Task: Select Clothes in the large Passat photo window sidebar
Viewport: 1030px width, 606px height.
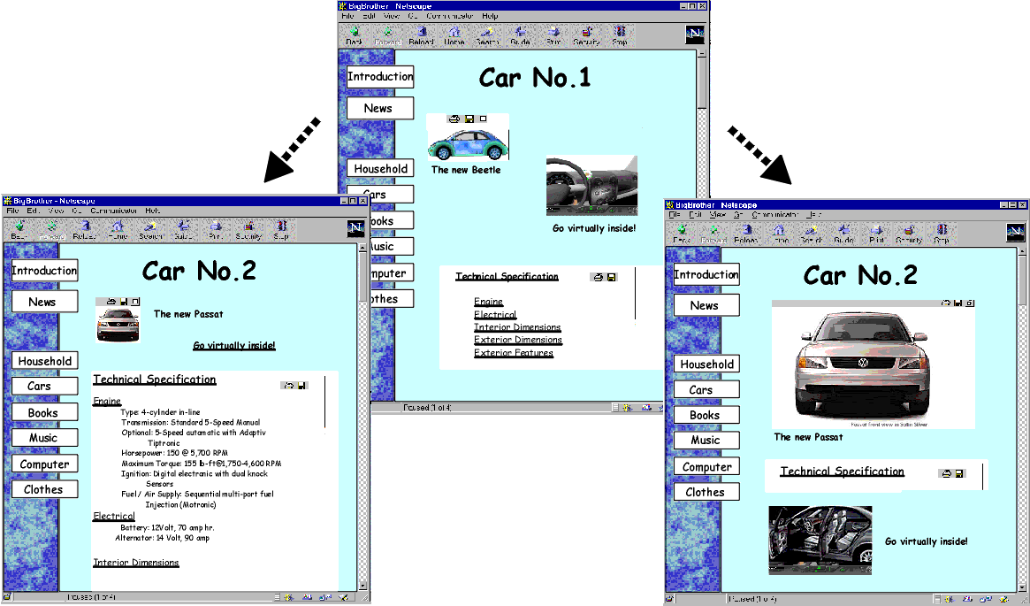Action: pos(706,492)
